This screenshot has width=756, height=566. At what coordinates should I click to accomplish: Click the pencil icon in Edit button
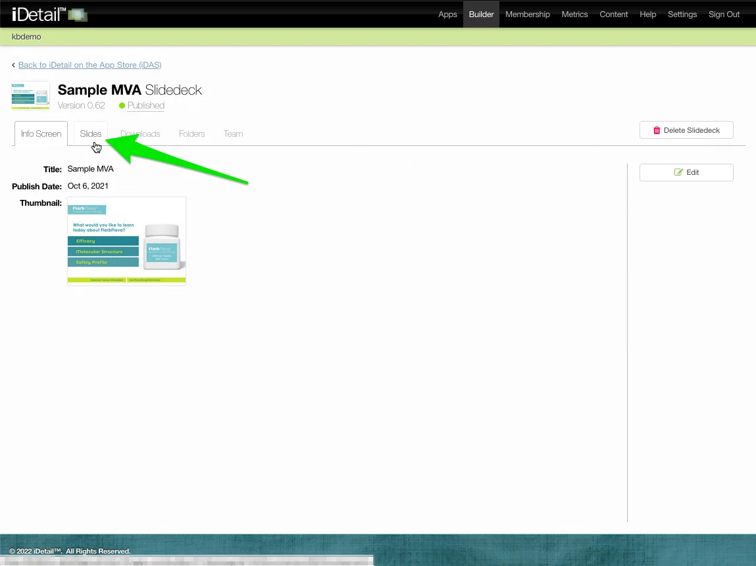[x=678, y=172]
